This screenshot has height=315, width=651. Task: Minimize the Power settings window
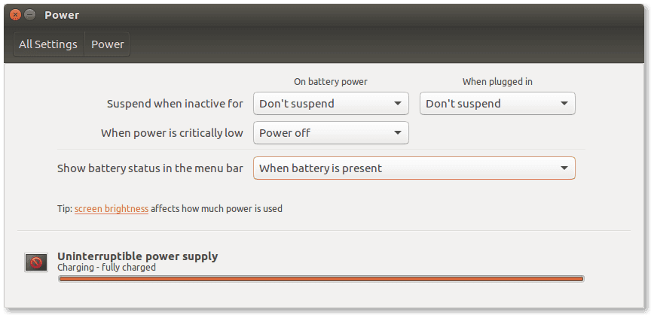pyautogui.click(x=29, y=15)
